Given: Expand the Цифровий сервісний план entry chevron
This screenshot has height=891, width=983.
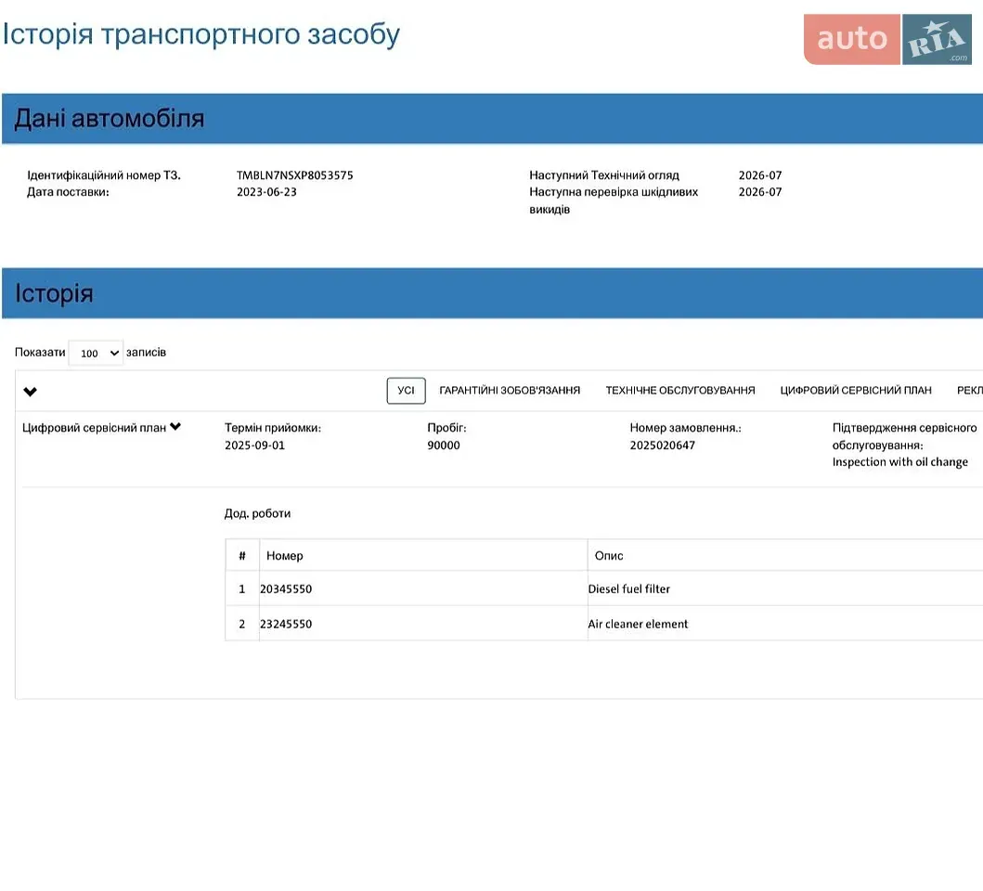Looking at the screenshot, I should click(x=175, y=427).
